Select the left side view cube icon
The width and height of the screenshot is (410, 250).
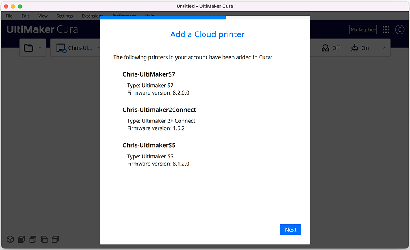coord(44,239)
